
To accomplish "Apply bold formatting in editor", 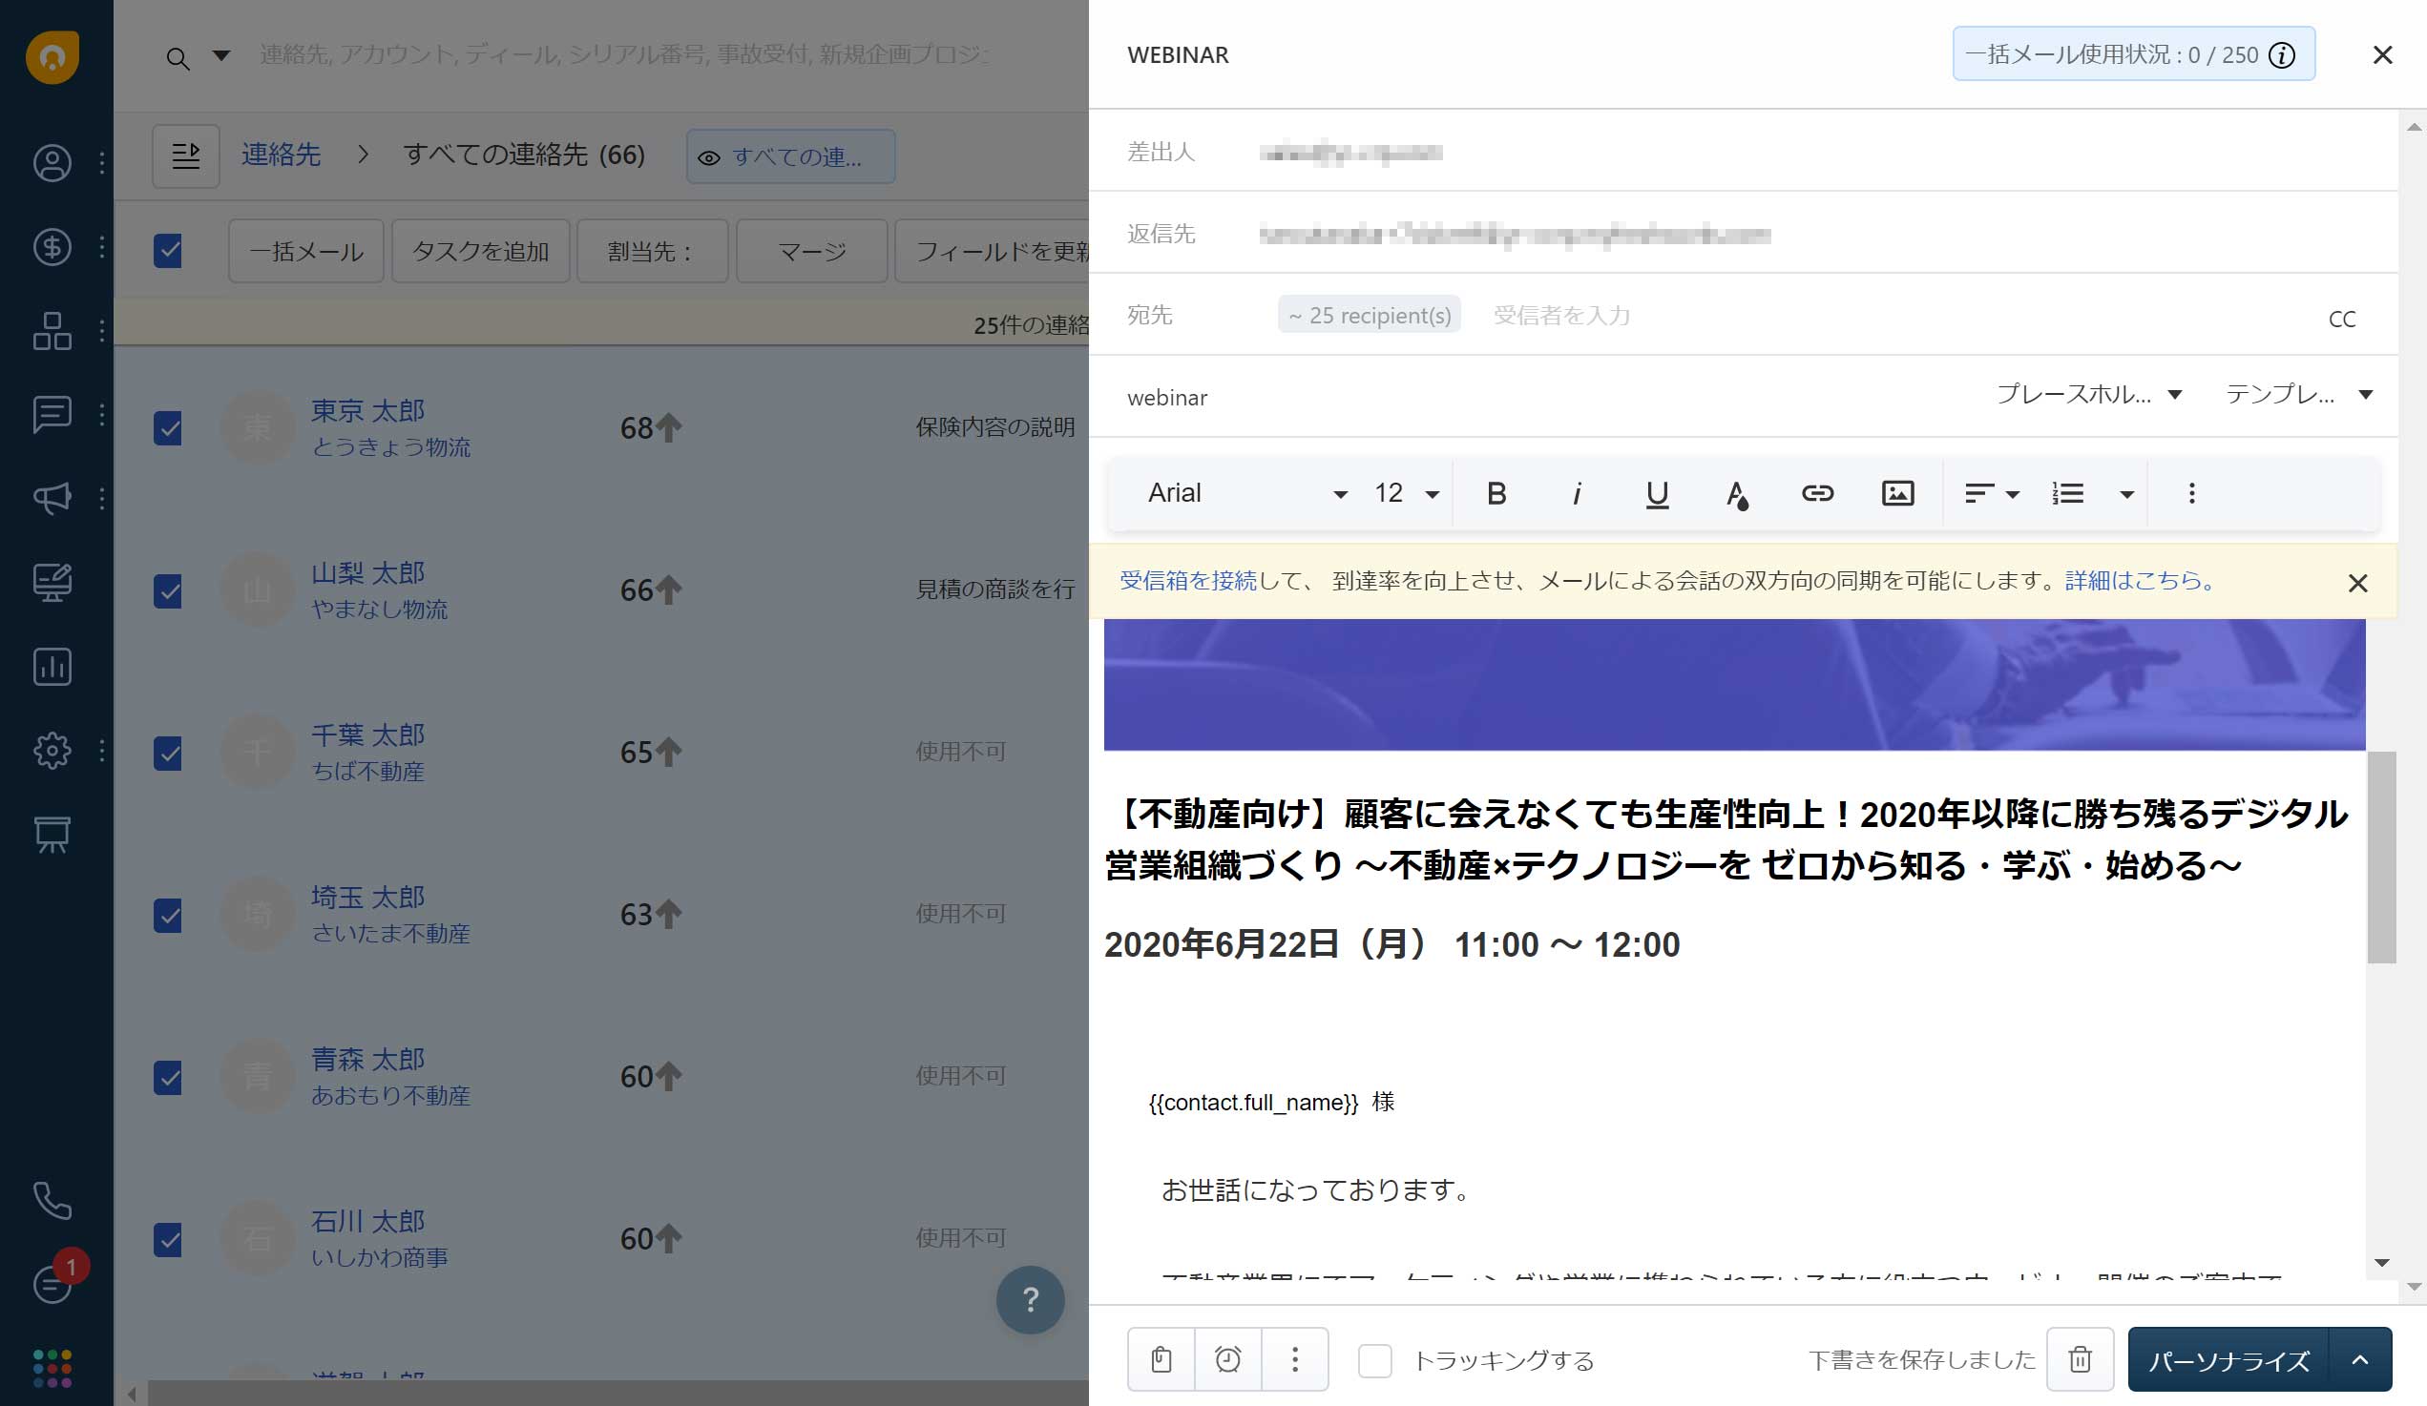I will pos(1496,494).
